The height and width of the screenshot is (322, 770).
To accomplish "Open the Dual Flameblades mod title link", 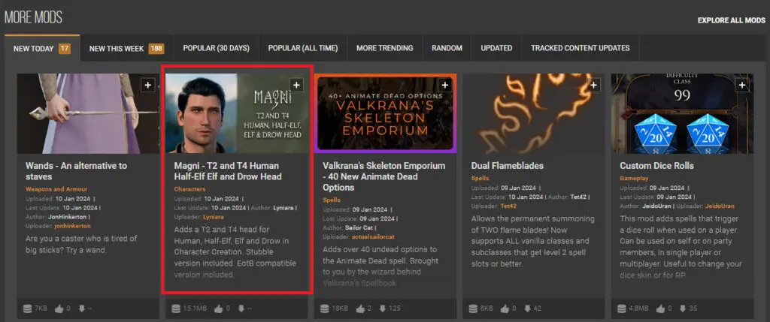I will coord(505,165).
